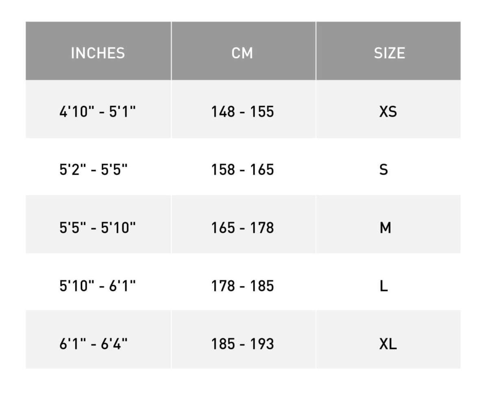The height and width of the screenshot is (397, 488).
Task: Select the 178 - 185 cm cell
Action: coord(242,286)
